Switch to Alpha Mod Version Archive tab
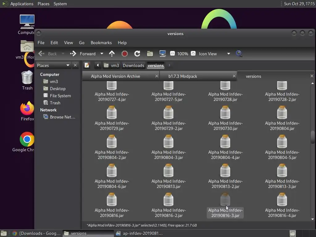 115,76
